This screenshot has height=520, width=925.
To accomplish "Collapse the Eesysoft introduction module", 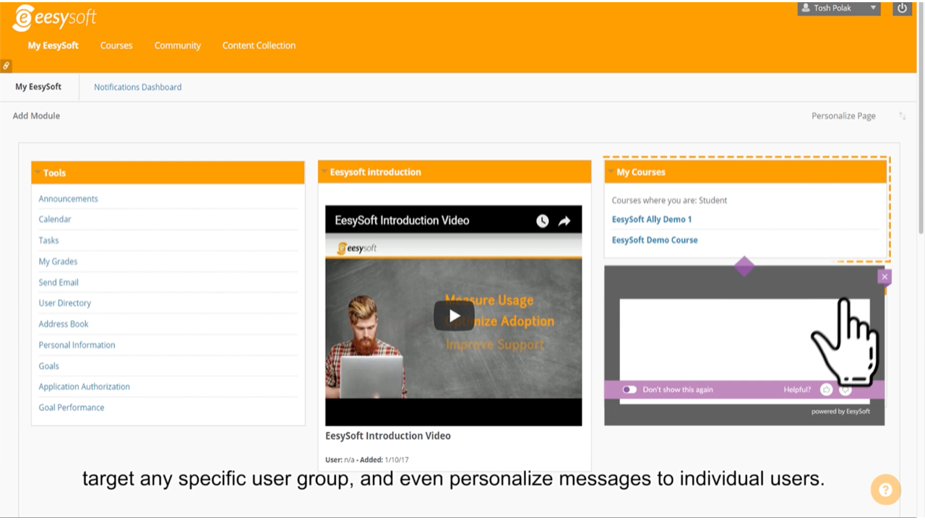I will (x=324, y=172).
